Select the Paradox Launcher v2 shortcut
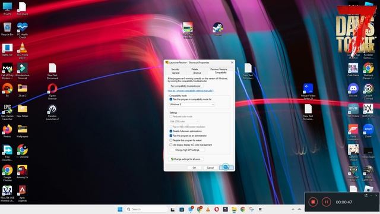 point(52,112)
